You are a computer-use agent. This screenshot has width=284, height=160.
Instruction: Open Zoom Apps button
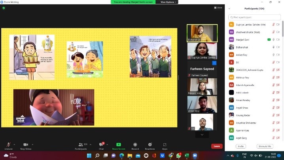point(165,146)
